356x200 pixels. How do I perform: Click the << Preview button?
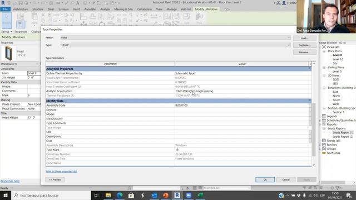pyautogui.click(x=55, y=179)
